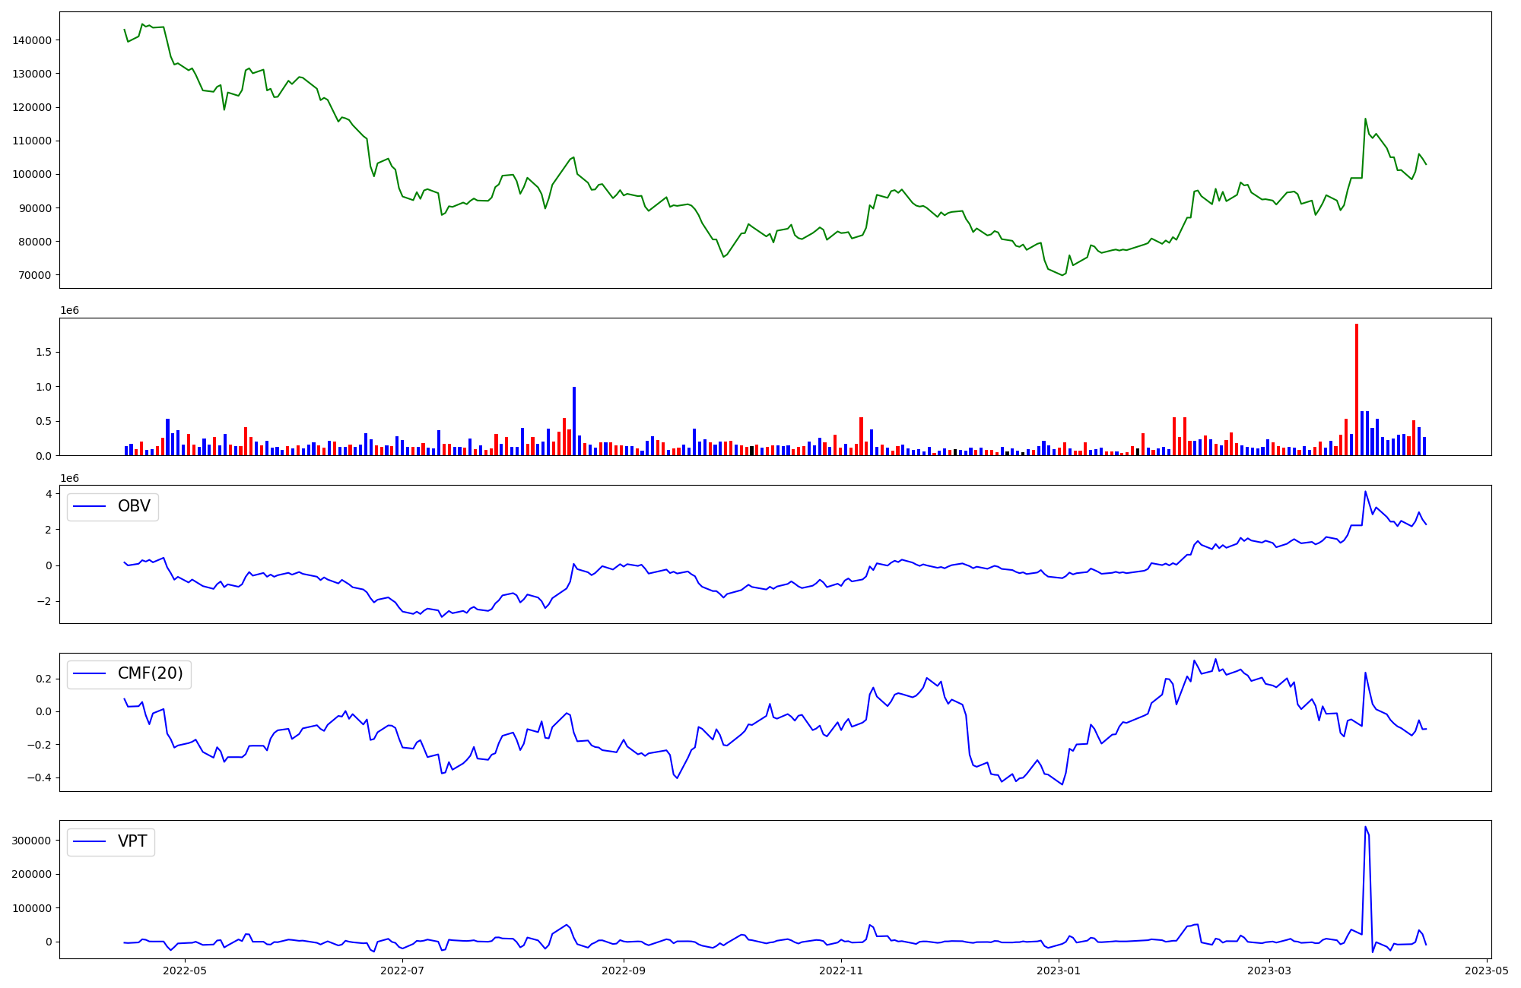Click the OBV line peak near 4
1521x988 pixels.
(1365, 492)
